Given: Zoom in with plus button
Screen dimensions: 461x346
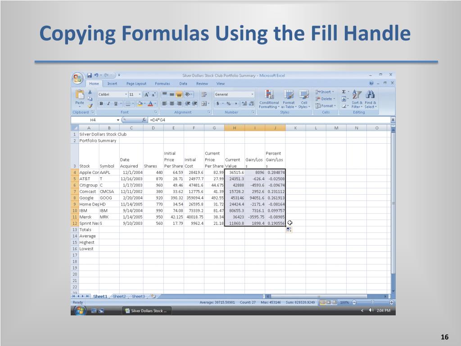Looking at the screenshot, I should pos(391,302).
